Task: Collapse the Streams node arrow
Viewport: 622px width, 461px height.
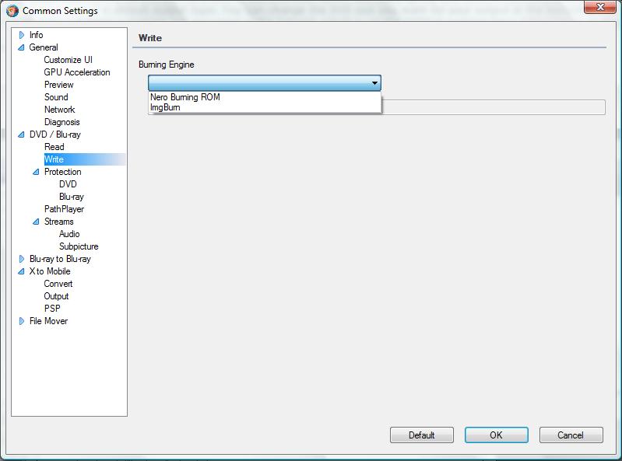Action: point(36,222)
